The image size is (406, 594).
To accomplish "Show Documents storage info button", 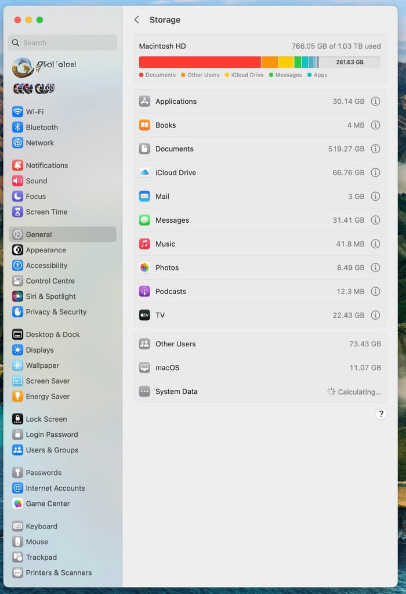I will tap(375, 149).
